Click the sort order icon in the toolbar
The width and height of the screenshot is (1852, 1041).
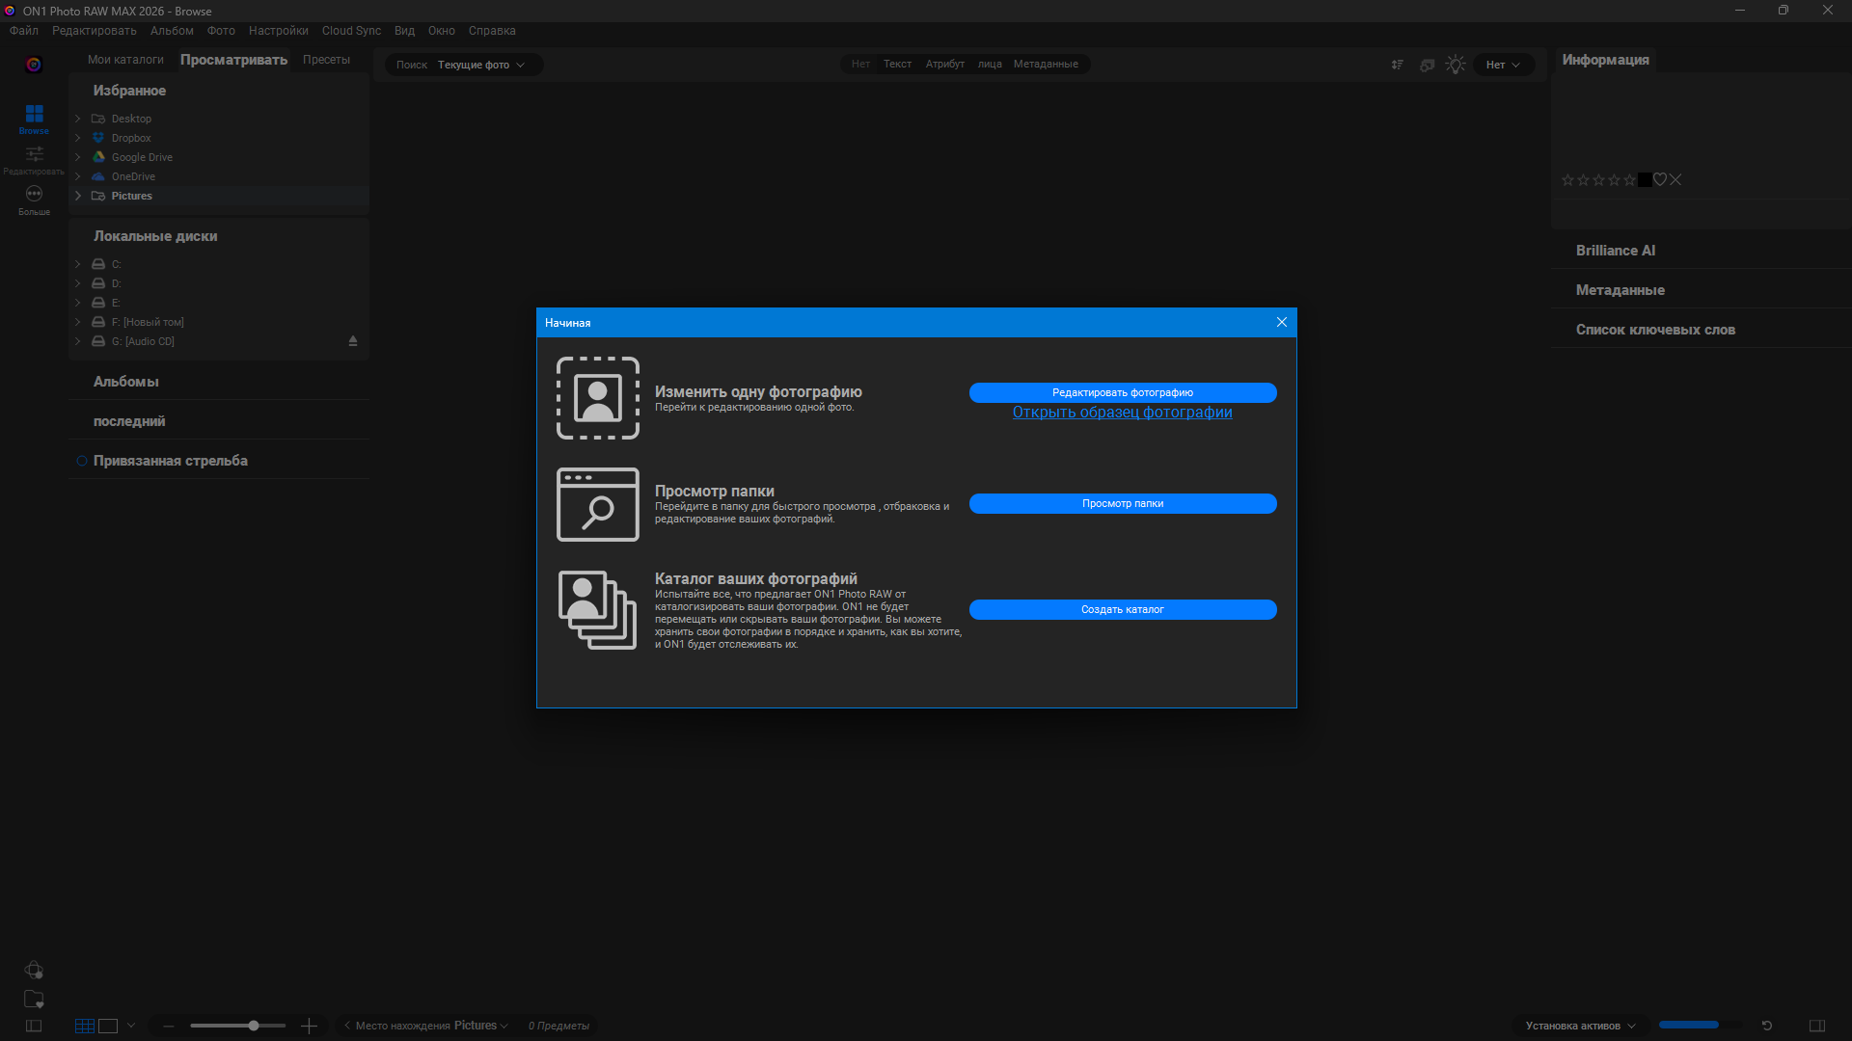point(1397,65)
